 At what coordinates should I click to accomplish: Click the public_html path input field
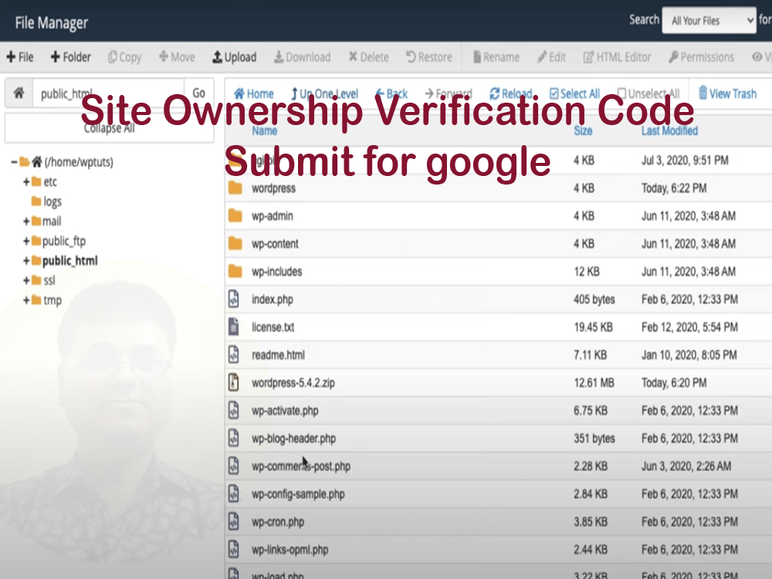[x=108, y=93]
